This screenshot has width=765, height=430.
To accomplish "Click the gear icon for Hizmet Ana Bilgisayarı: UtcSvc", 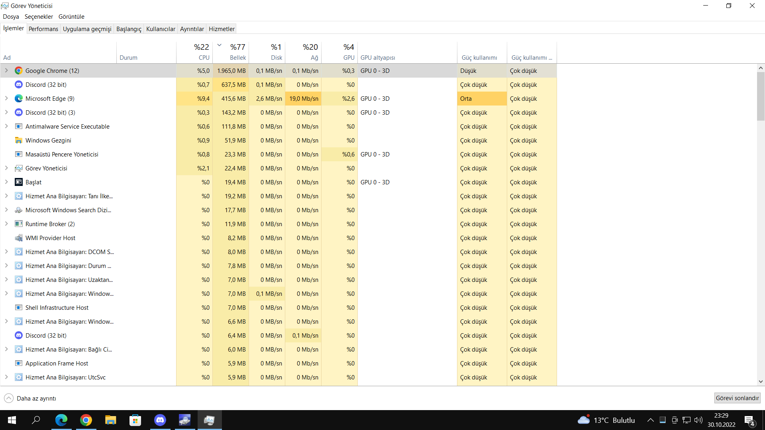I will click(18, 377).
